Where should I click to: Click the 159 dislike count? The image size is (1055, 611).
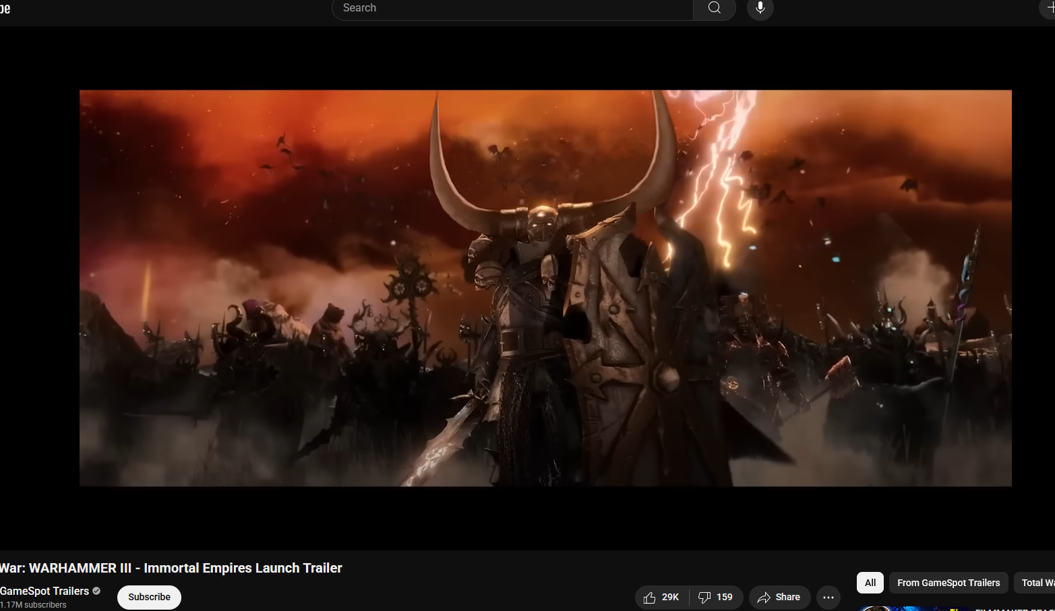[725, 598]
